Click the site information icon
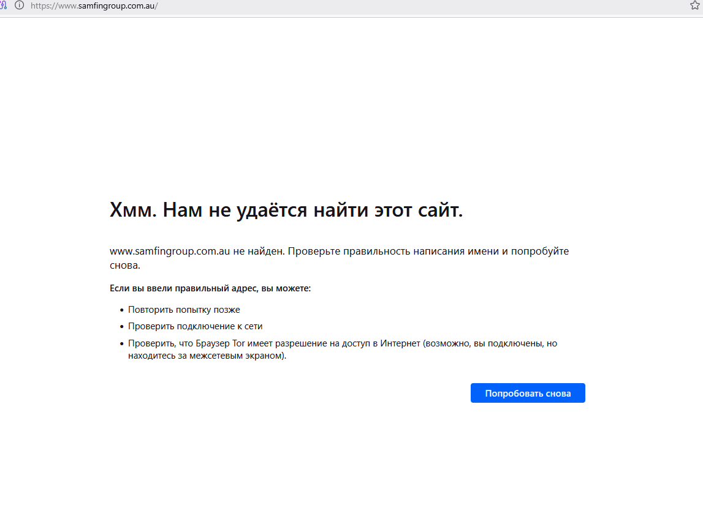This screenshot has width=703, height=508. pyautogui.click(x=19, y=6)
